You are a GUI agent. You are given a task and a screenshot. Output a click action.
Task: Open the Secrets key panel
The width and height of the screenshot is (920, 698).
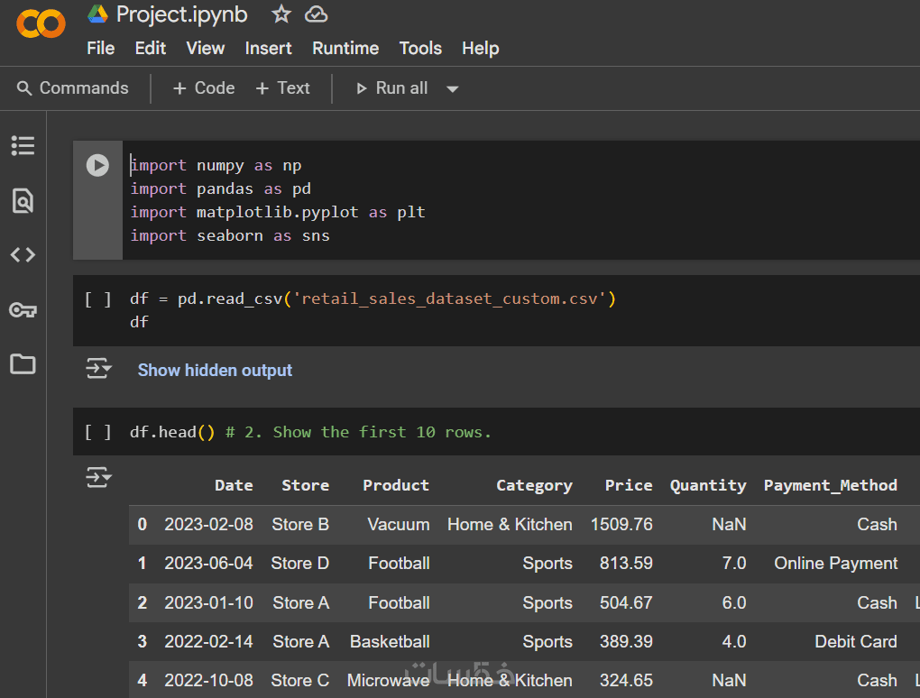(23, 310)
